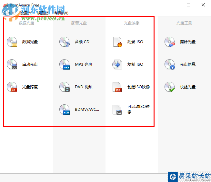
Task: Open the 数据光盘 data disc icon
Action: click(12, 42)
